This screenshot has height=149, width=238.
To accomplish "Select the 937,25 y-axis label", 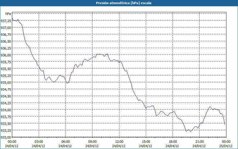I will [x=6, y=21].
